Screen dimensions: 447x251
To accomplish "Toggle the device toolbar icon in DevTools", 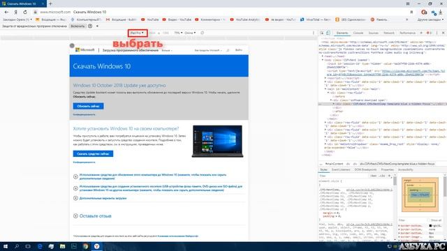I will (x=328, y=33).
